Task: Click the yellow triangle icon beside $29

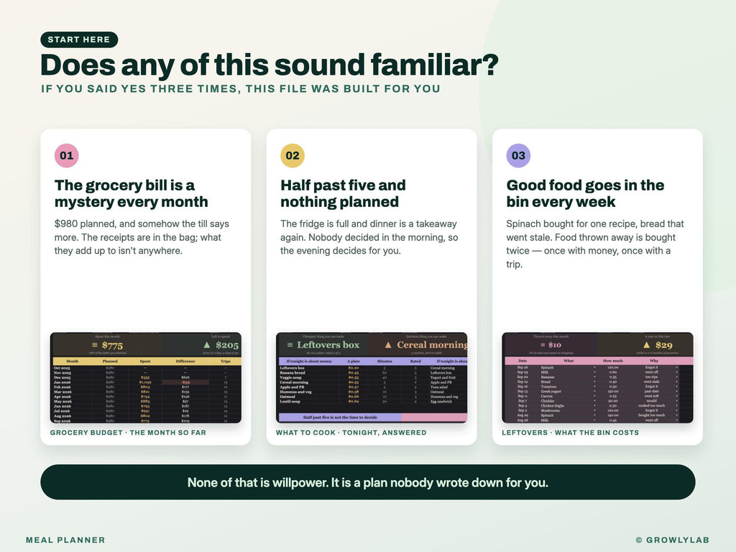Action: 646,345
